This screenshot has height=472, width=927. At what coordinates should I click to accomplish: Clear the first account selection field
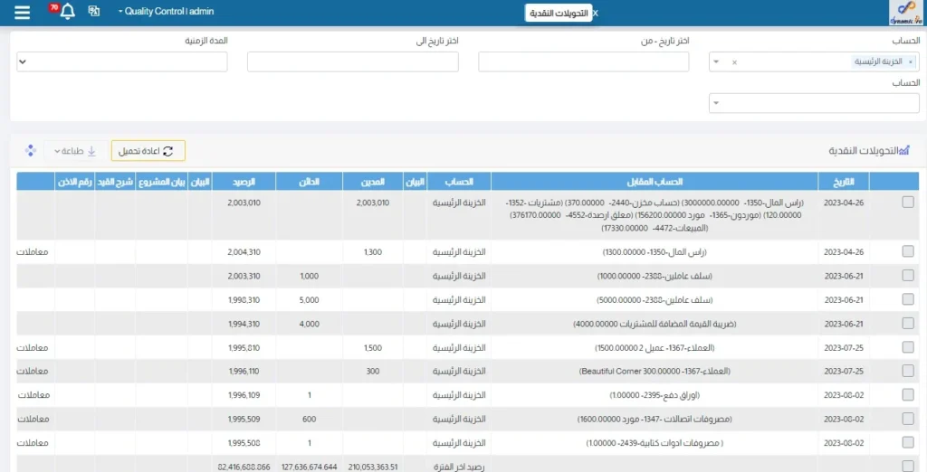(734, 62)
